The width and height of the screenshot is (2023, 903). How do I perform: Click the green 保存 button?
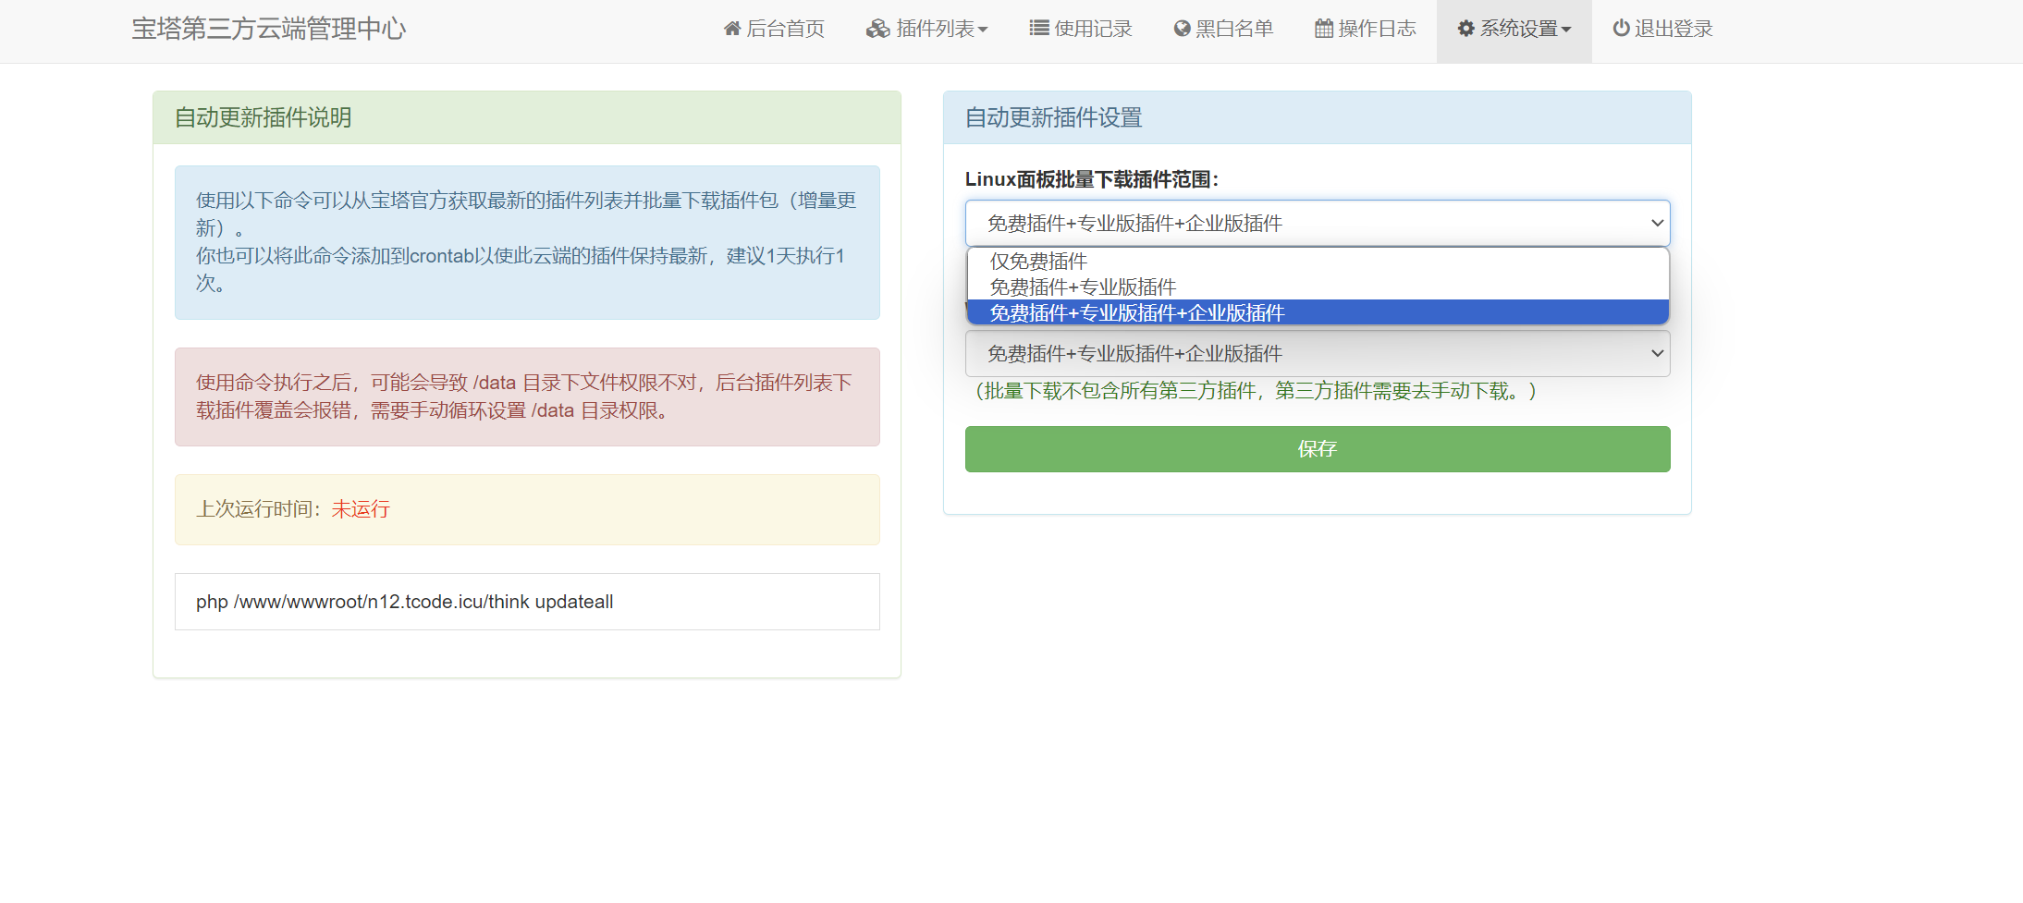point(1318,449)
